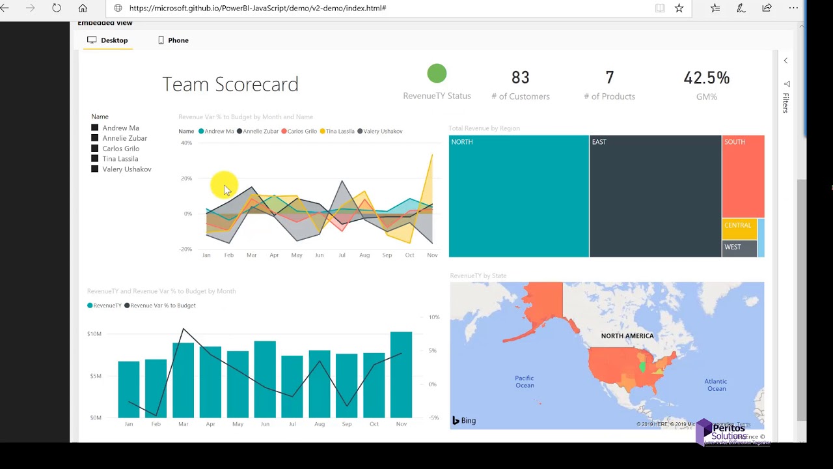This screenshot has width=833, height=469.
Task: Click NORTH AMERICA map label
Action: click(627, 336)
